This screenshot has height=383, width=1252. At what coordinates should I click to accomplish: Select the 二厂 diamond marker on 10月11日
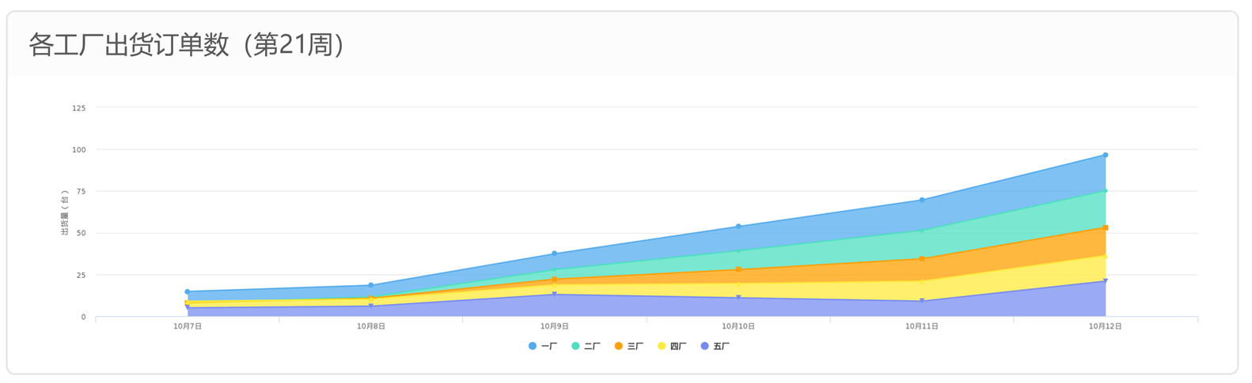coord(922,231)
